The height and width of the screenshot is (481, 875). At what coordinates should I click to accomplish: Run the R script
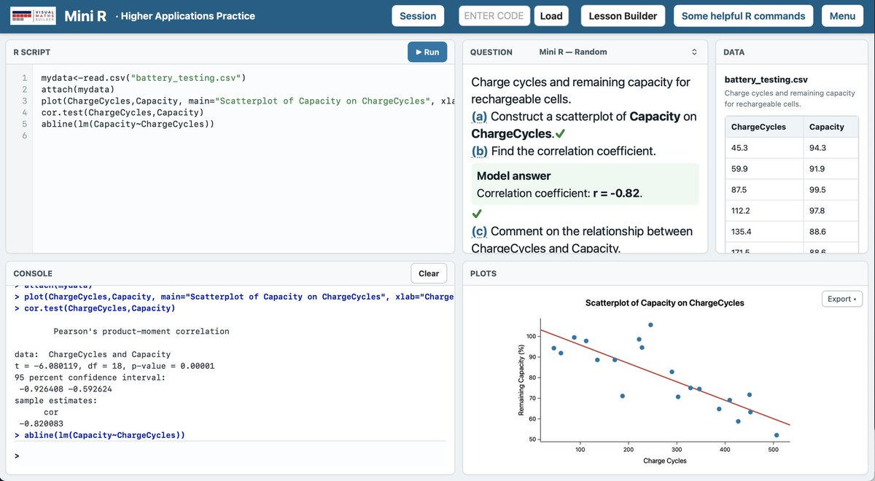click(427, 52)
